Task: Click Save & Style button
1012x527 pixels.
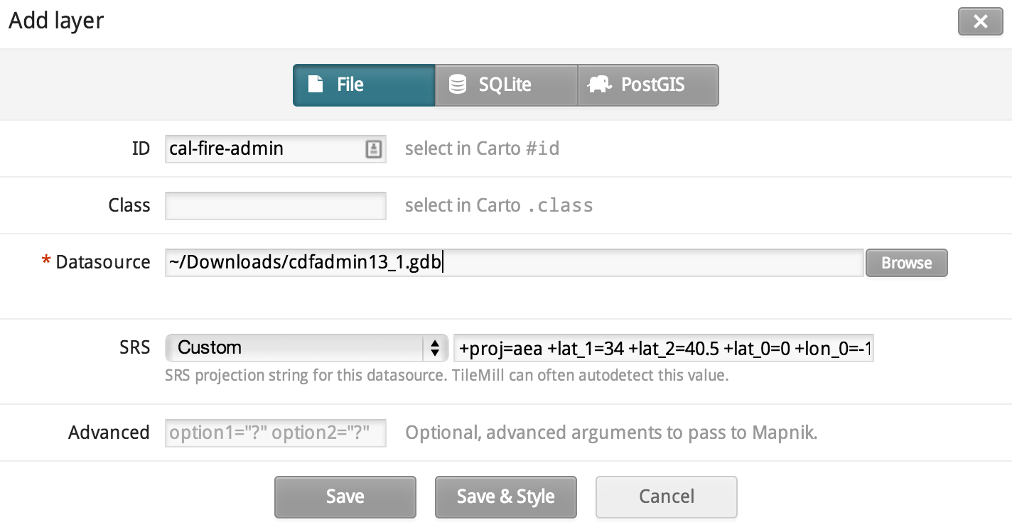Action: point(506,496)
